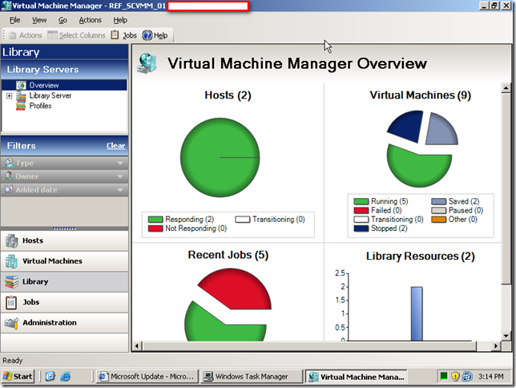The height and width of the screenshot is (388, 516).
Task: Expand the Added date filter dropdown arrow
Action: pyautogui.click(x=120, y=190)
